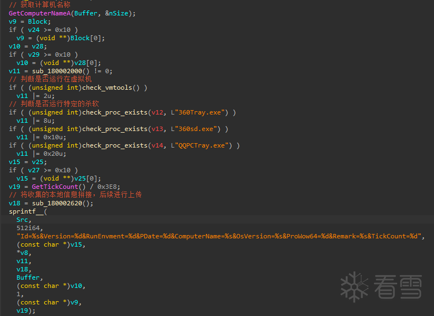
Task: Open the sub_180002000 function reference
Action: pos(57,71)
